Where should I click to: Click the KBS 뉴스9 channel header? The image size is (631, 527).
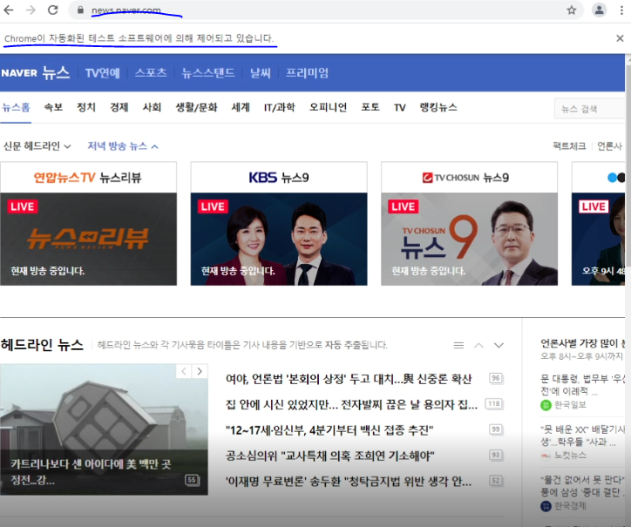279,178
